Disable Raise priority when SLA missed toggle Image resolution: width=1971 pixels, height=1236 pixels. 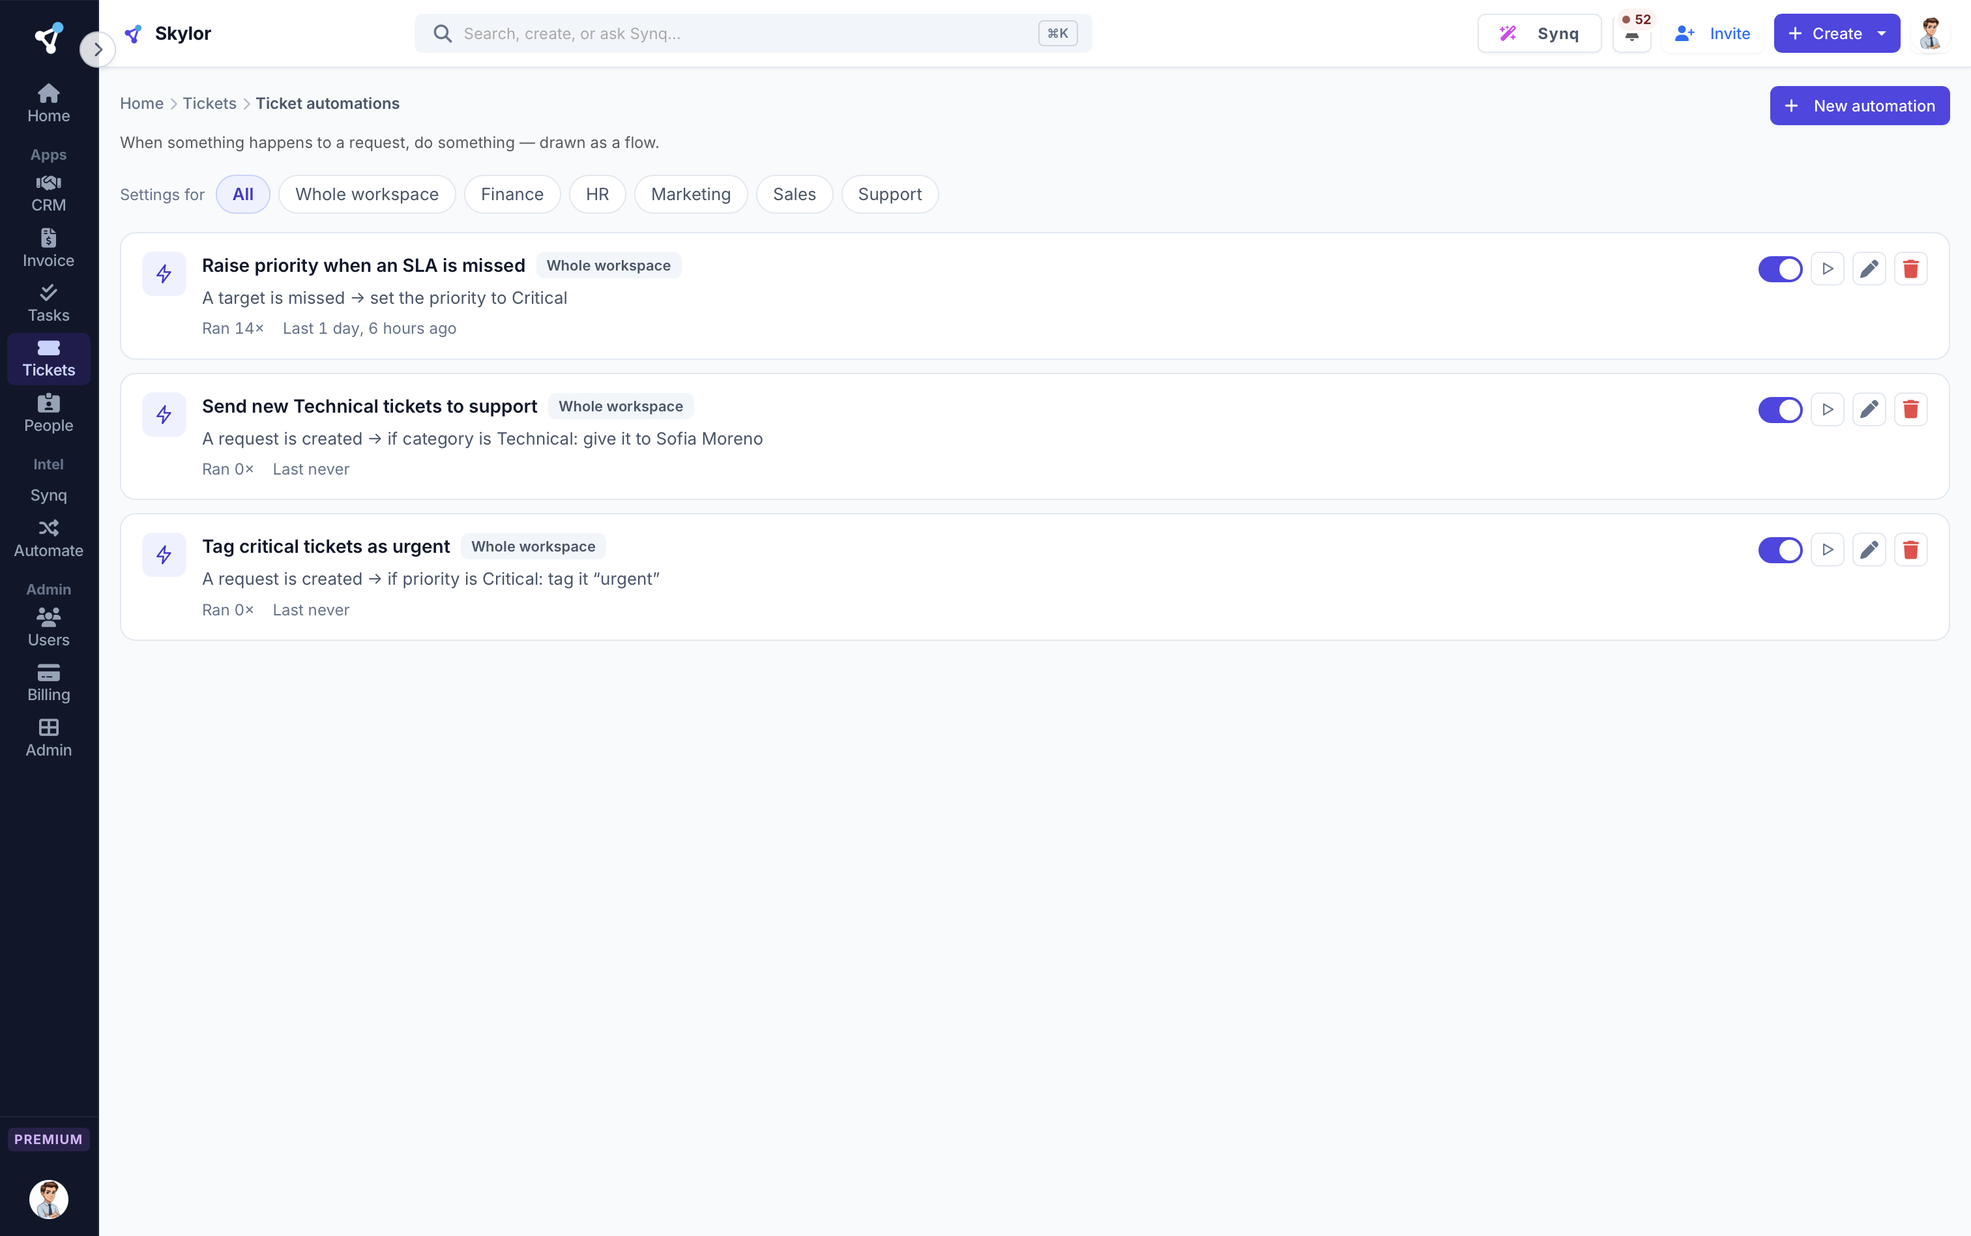tap(1780, 269)
